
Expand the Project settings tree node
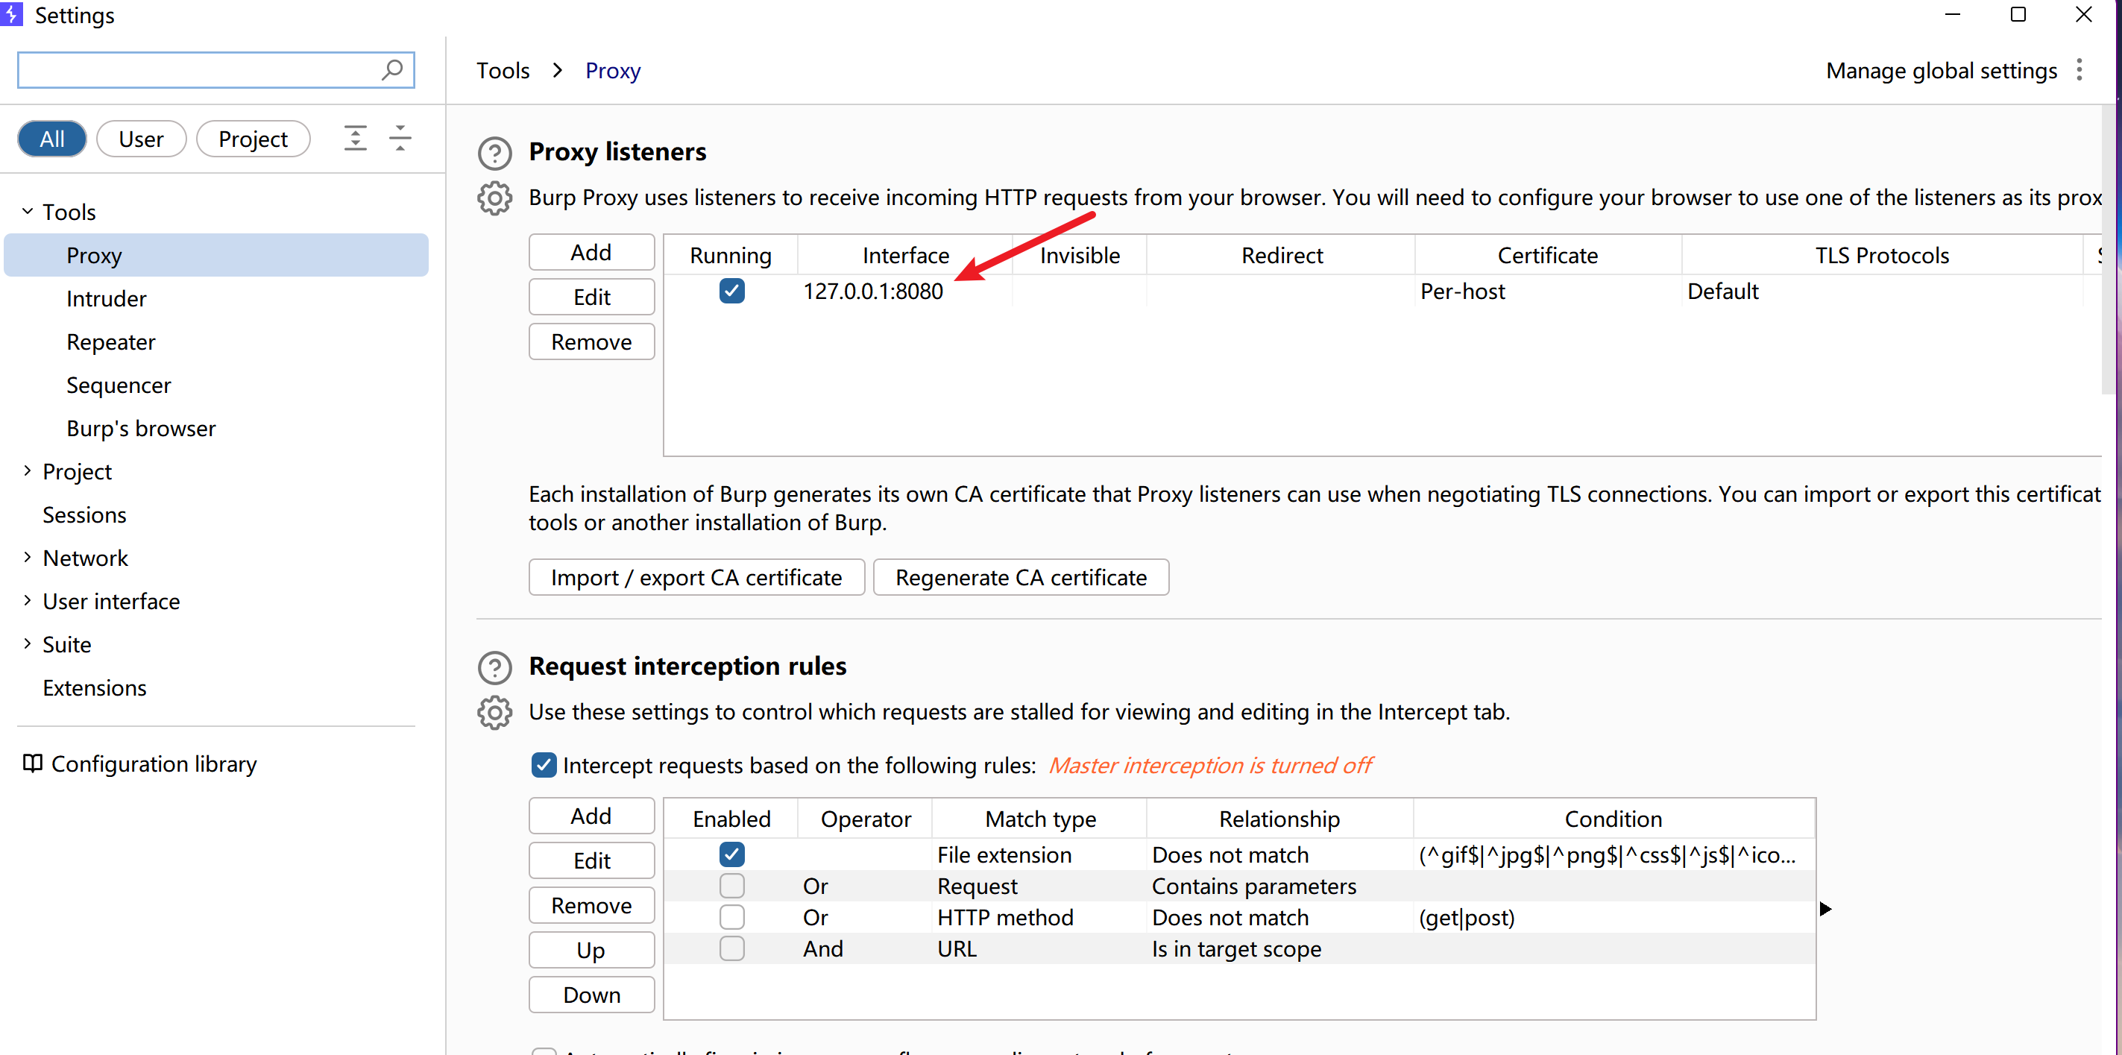pyautogui.click(x=27, y=471)
